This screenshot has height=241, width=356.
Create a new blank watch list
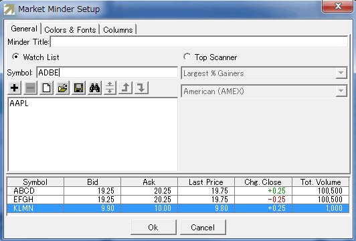click(47, 88)
